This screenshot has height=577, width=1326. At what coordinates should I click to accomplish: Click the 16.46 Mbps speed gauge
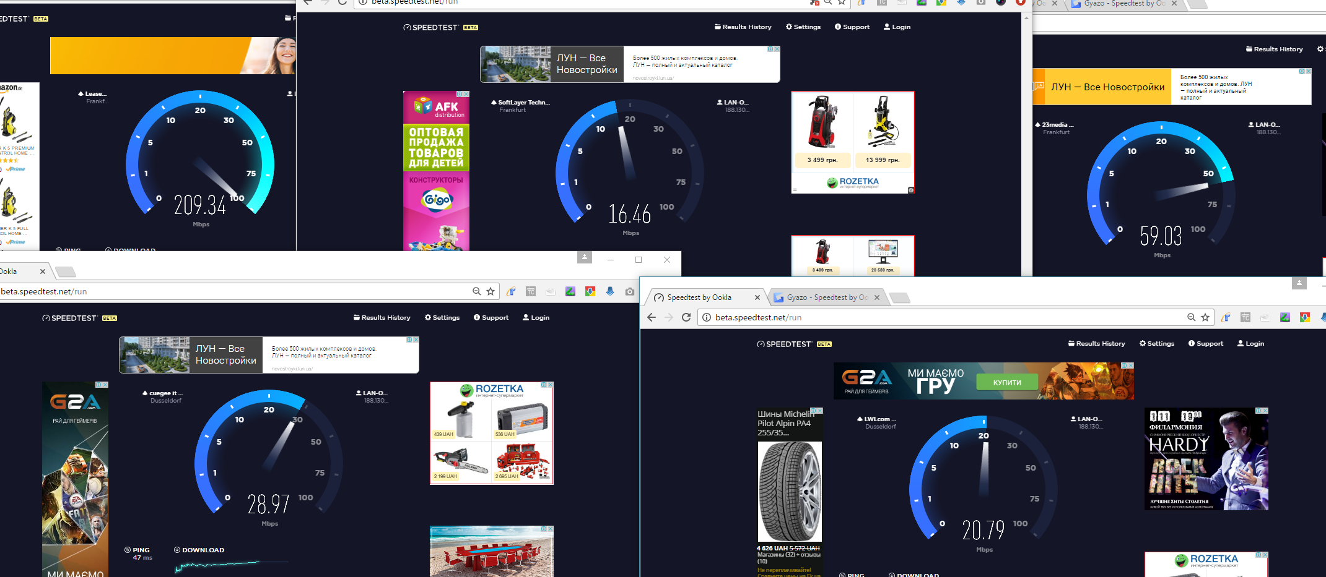(630, 167)
